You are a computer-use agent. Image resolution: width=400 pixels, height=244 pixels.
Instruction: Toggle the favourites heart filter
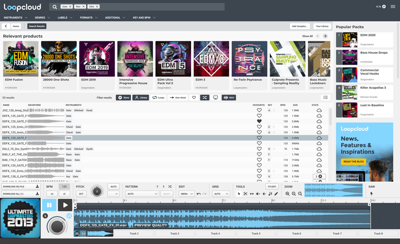194,97
